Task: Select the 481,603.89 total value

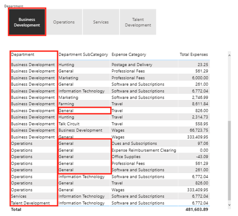Action: click(197, 209)
